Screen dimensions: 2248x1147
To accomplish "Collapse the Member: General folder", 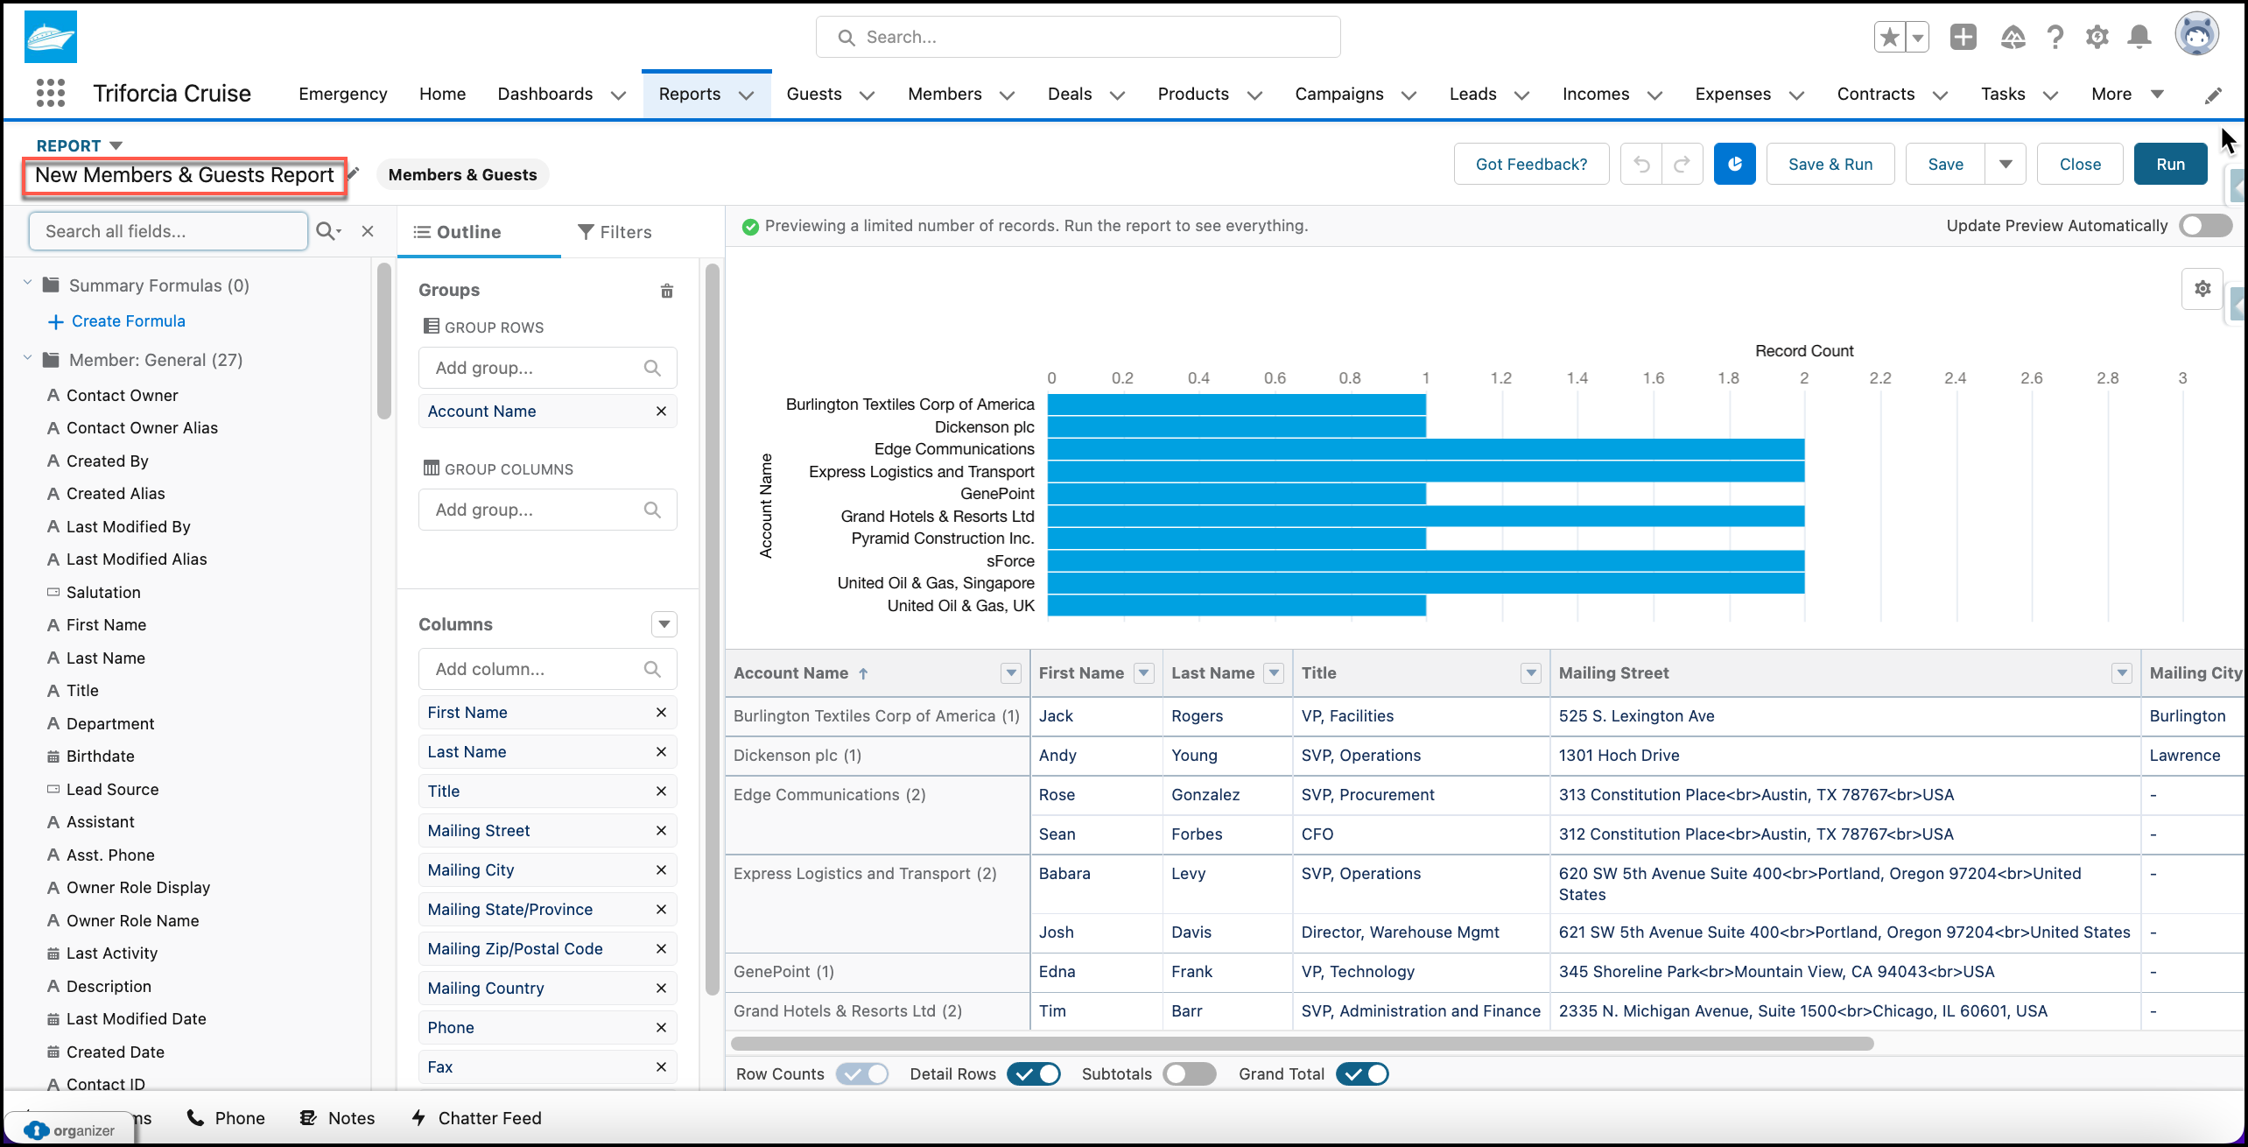I will pos(28,359).
